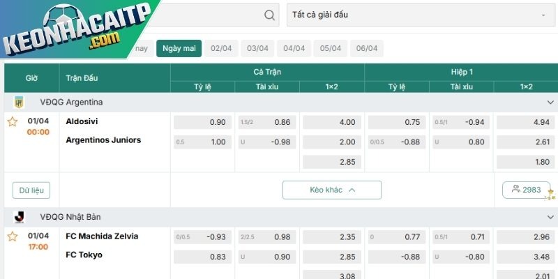Click the VĐQG Argentina league logo
The width and height of the screenshot is (558, 279).
[x=19, y=103]
